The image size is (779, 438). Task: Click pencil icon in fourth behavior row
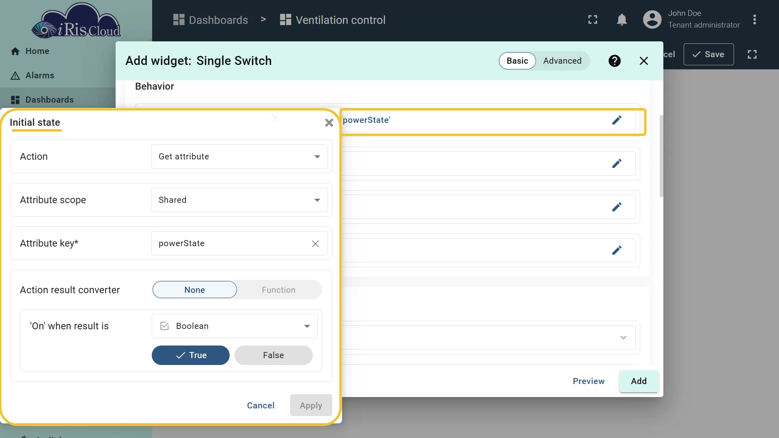[x=616, y=250]
